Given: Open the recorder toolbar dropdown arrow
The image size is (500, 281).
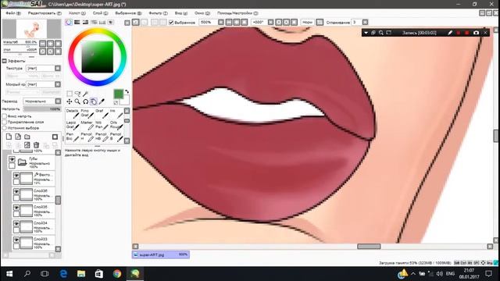Looking at the screenshot, I should [x=366, y=33].
